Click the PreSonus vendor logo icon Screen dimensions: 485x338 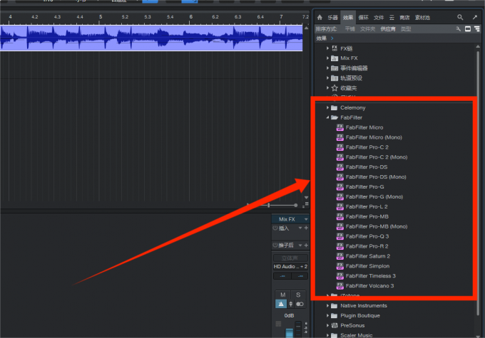335,325
